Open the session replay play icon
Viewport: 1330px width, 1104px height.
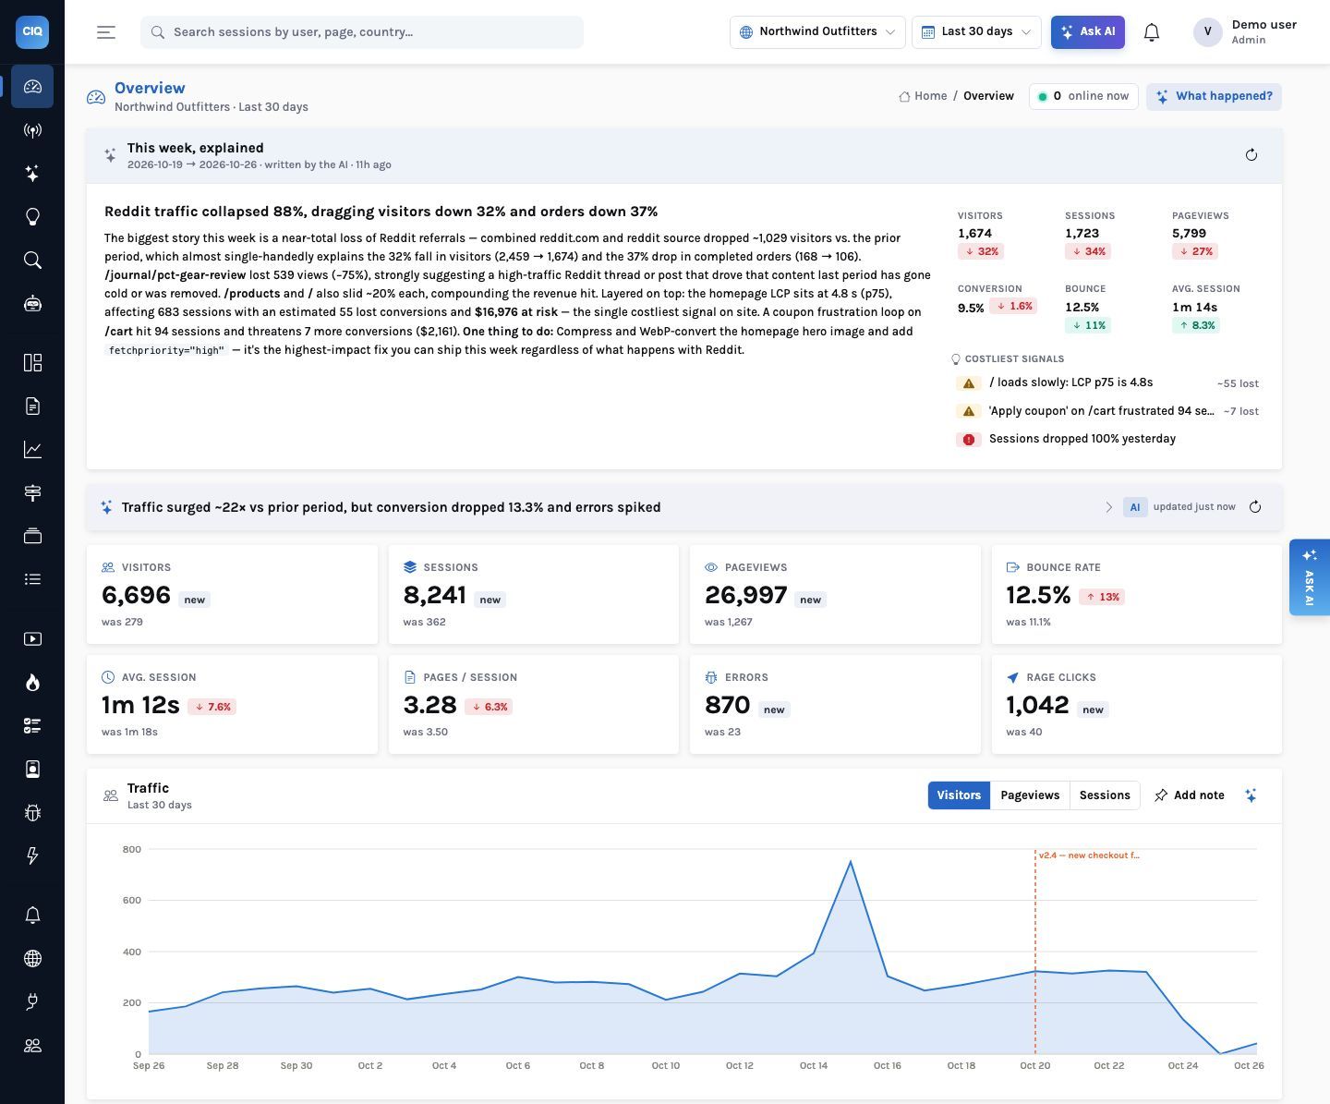coord(32,639)
